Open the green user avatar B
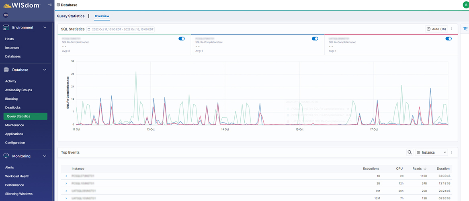This screenshot has width=469, height=201. click(466, 5)
